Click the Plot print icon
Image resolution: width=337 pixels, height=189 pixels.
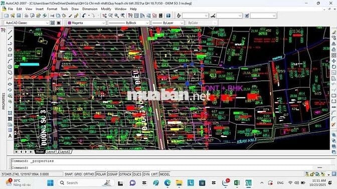coord(26,15)
